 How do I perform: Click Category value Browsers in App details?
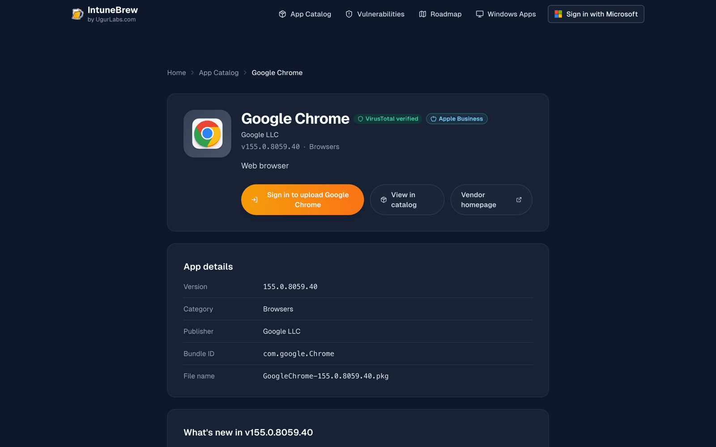coord(278,309)
